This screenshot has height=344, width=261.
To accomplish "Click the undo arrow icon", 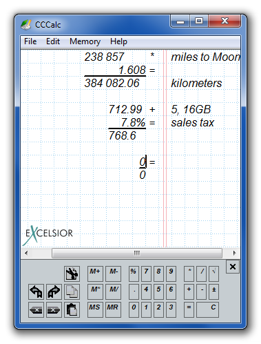I will 36,292.
